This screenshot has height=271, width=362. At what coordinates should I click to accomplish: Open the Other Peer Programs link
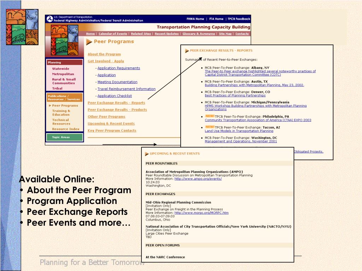click(106, 116)
